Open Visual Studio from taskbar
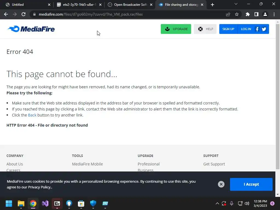The width and height of the screenshot is (280, 210). coord(45,203)
